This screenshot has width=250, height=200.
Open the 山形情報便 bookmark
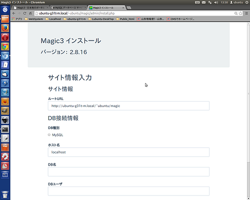coord(150,19)
